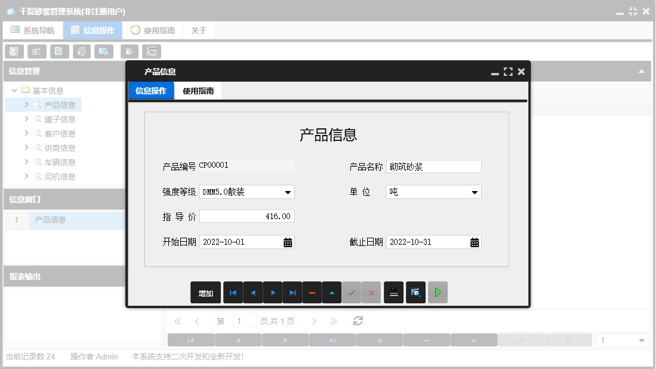
Task: Select the search/query tool in the toolbar
Action: [x=14, y=51]
